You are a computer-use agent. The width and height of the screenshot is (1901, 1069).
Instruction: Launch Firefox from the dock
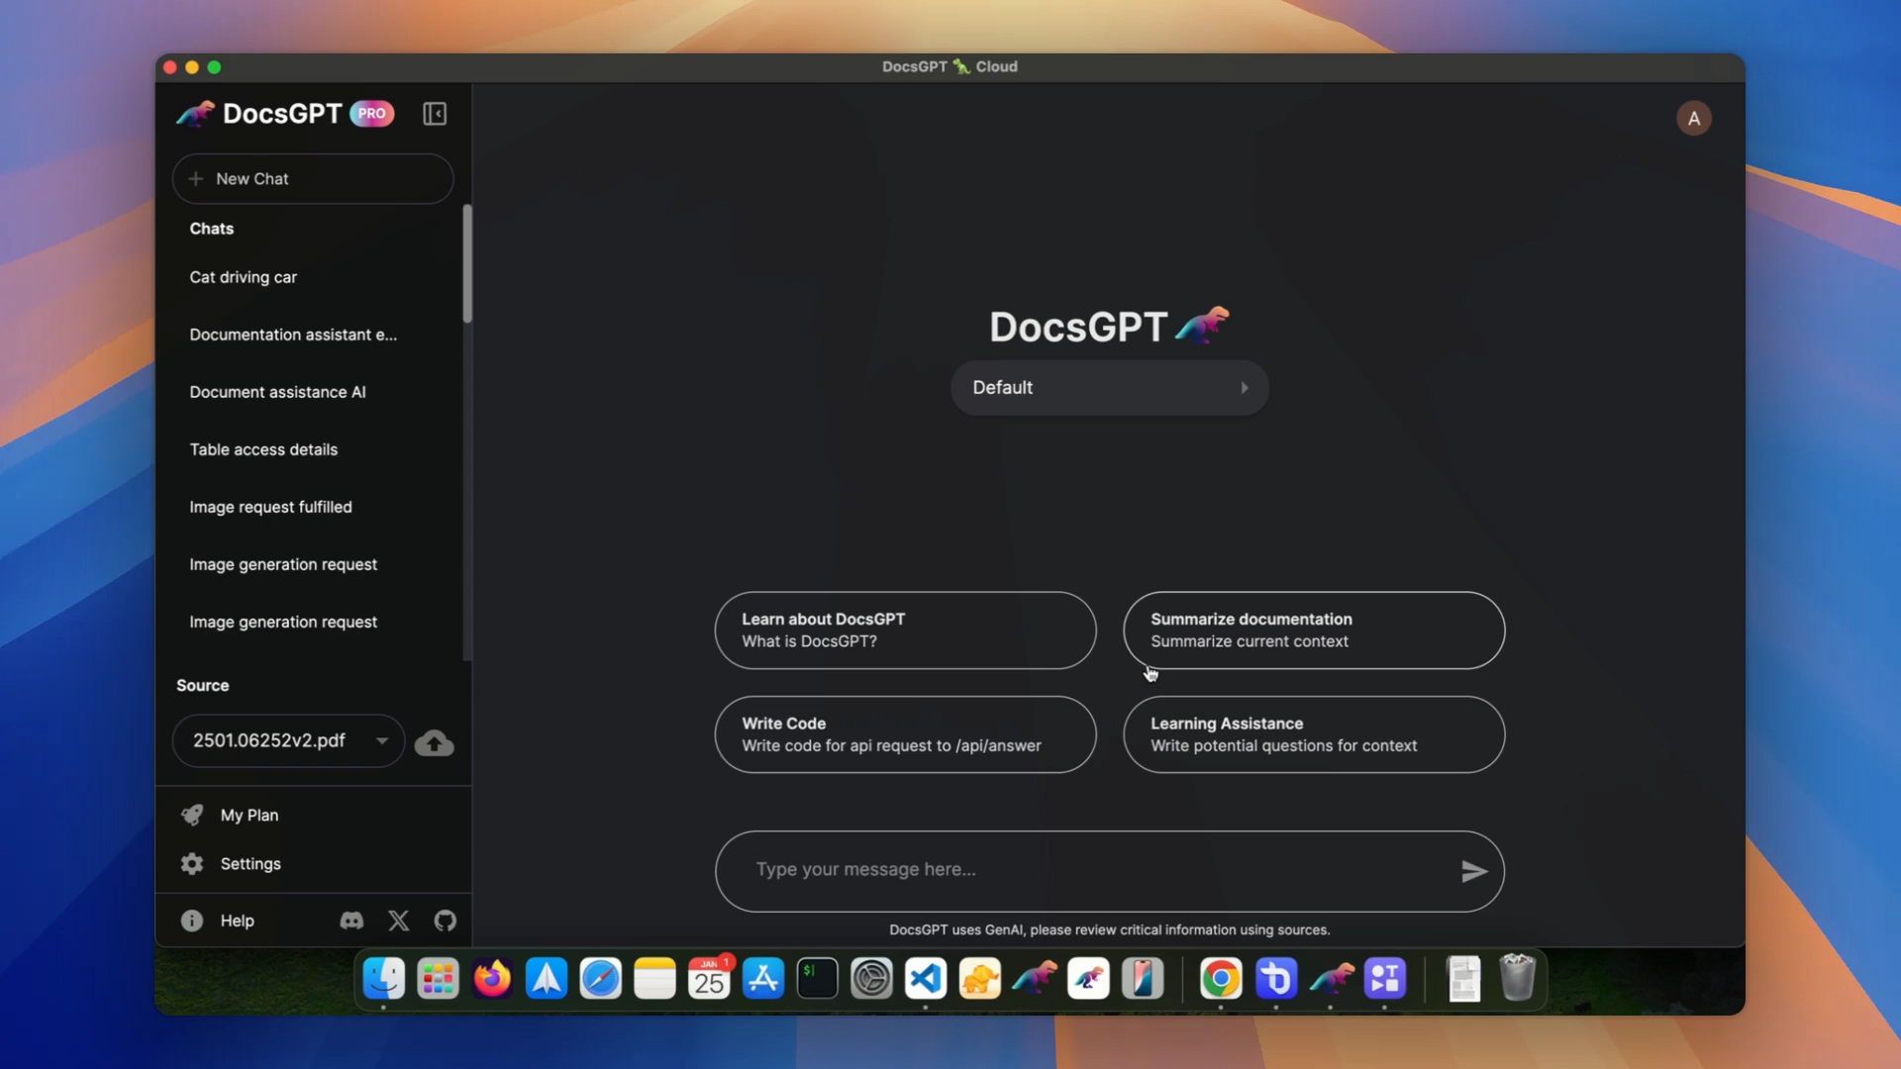tap(492, 979)
